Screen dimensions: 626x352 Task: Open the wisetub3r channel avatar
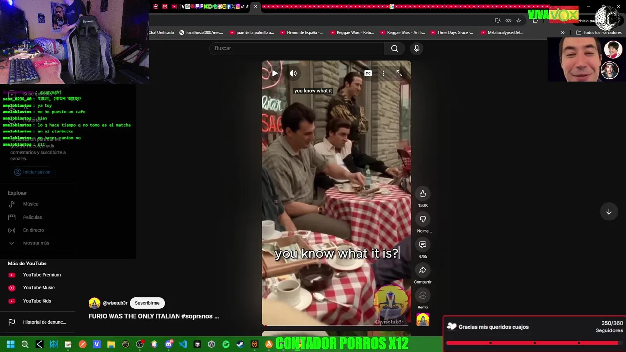click(x=94, y=303)
